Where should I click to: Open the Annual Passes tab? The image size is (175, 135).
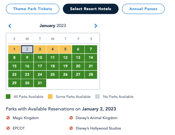click(143, 9)
